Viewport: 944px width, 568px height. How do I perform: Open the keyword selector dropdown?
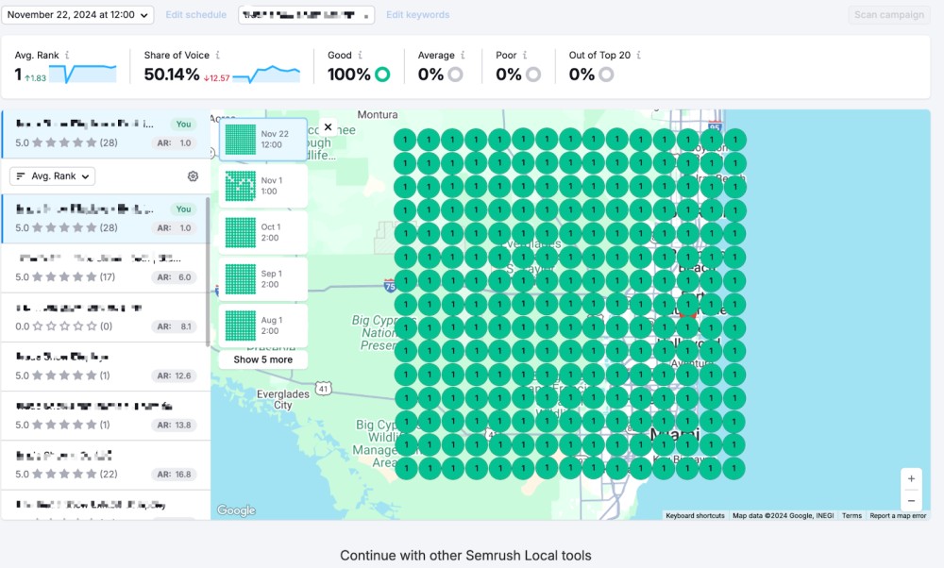coord(307,15)
